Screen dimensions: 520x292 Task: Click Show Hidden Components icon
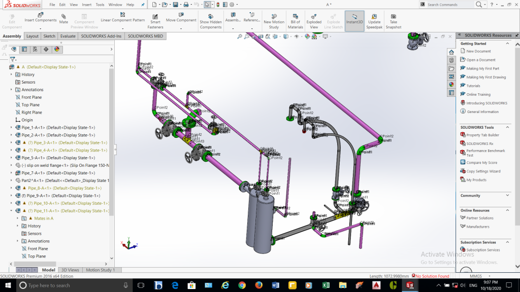click(210, 16)
